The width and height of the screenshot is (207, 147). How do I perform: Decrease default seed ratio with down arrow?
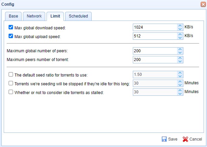pyautogui.click(x=180, y=76)
